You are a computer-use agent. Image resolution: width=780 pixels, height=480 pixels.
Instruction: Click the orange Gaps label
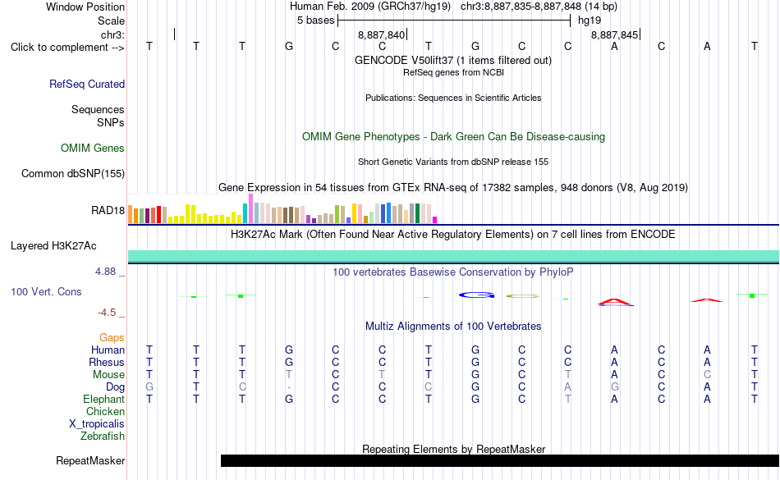click(x=112, y=337)
